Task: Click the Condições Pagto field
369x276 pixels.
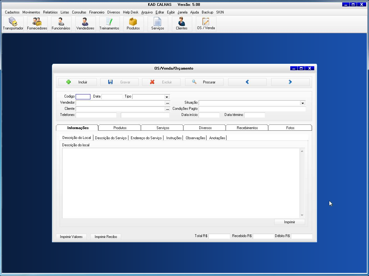Action: pyautogui.click(x=252, y=109)
